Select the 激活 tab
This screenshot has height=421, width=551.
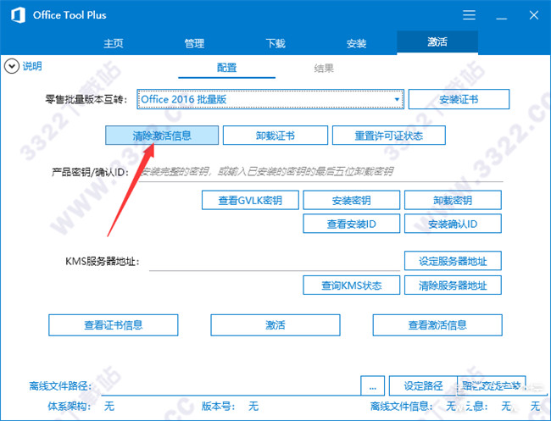tap(437, 42)
